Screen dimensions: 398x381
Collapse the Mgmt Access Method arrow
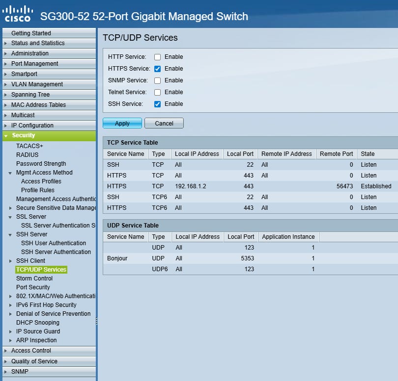tap(10, 173)
